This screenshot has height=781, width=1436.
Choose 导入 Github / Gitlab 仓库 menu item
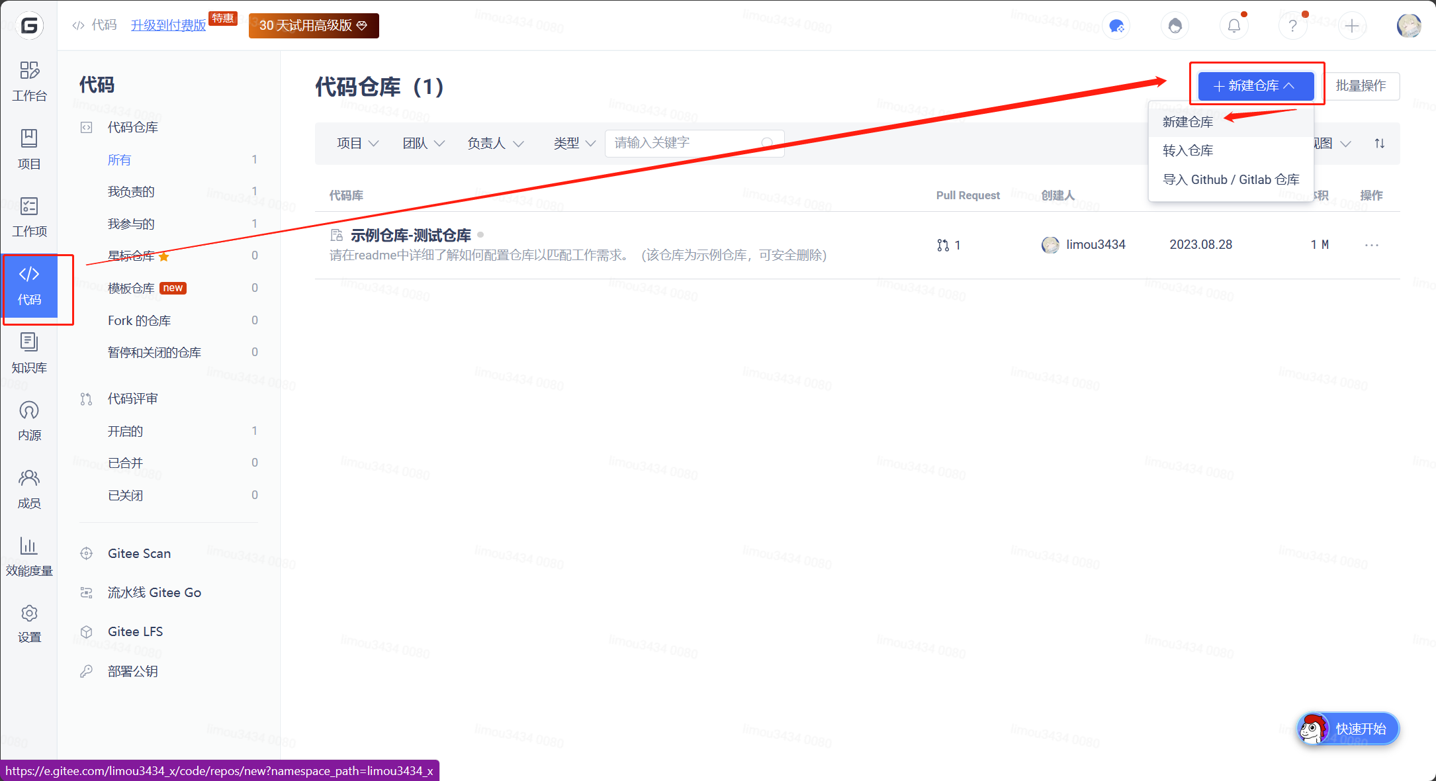pos(1231,180)
